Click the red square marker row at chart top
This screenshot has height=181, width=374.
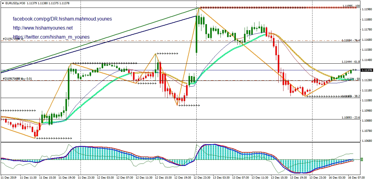coord(277,8)
